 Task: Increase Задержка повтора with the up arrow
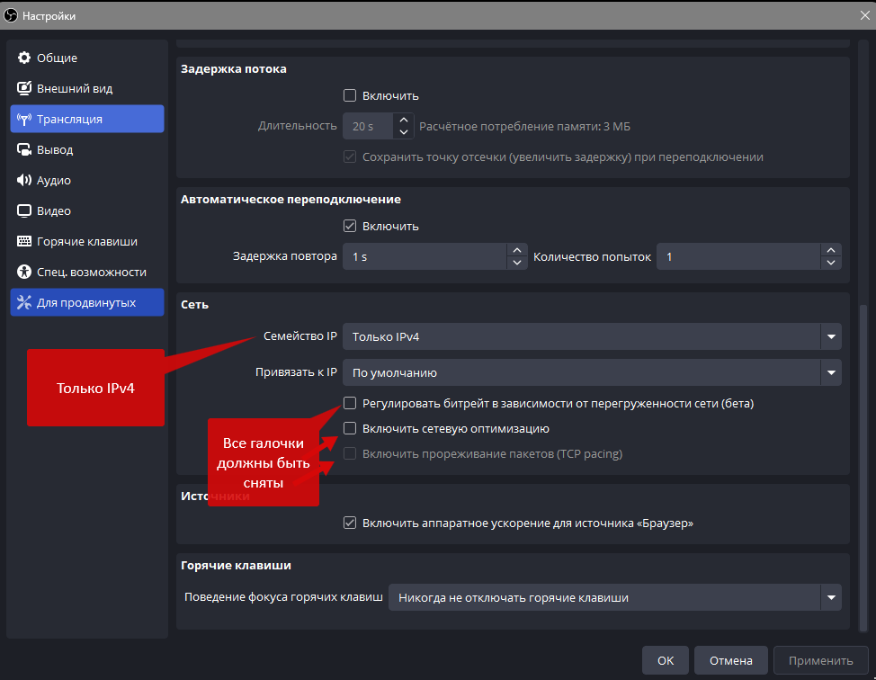[517, 250]
